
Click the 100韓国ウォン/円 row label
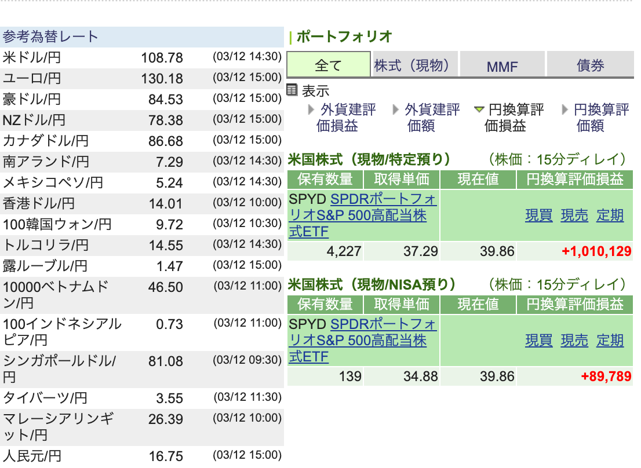[57, 224]
